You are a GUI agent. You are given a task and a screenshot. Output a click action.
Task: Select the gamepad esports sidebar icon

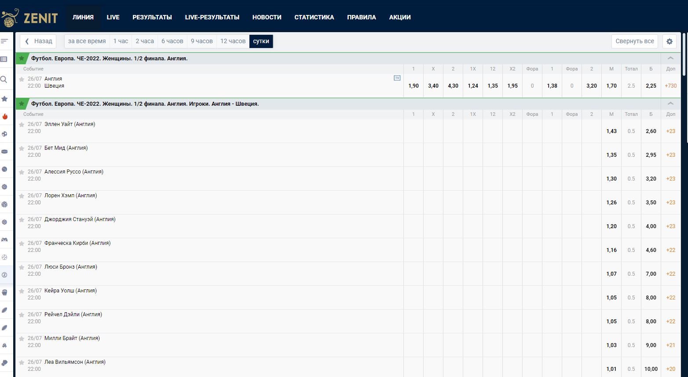pyautogui.click(x=4, y=240)
